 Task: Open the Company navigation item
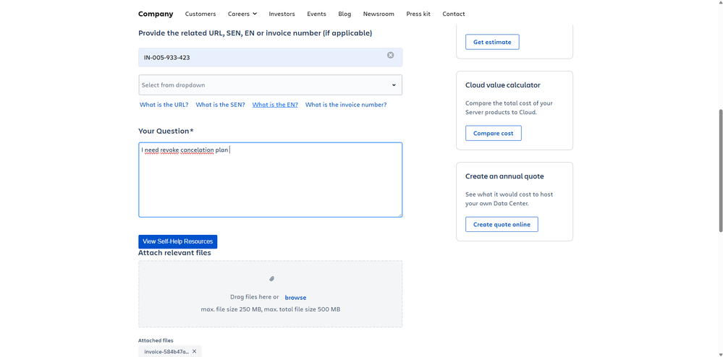156,14
